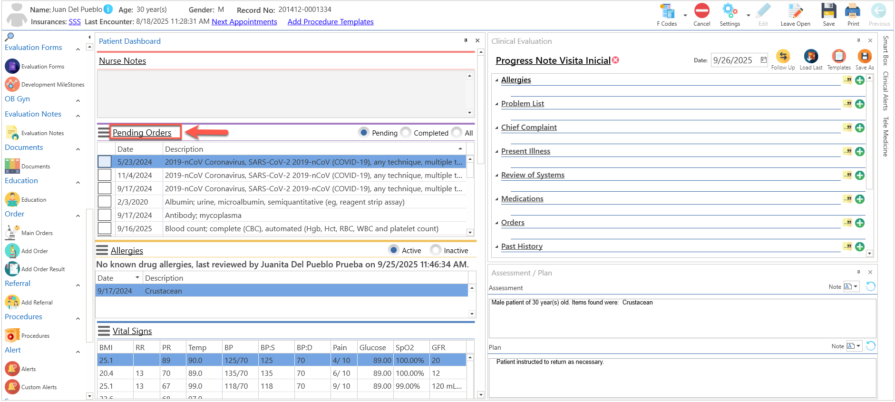Viewport: 895px width, 402px height.
Task: Click Add Procedure Templates link
Action: pos(331,22)
